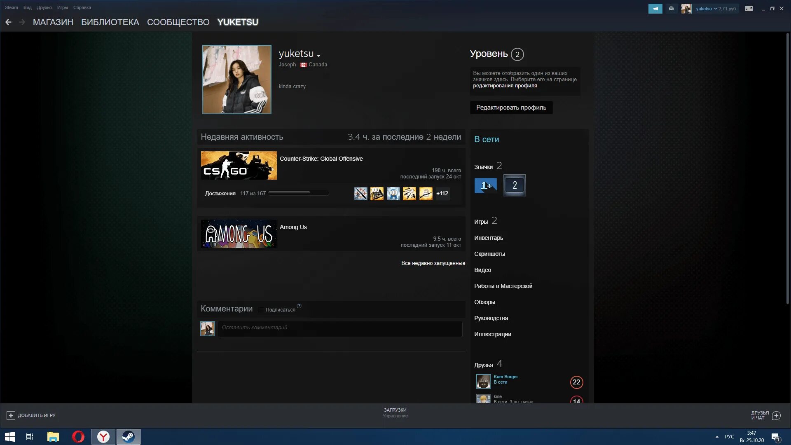This screenshot has height=445, width=791.
Task: Click the Редактировать профиль button
Action: [x=511, y=108]
